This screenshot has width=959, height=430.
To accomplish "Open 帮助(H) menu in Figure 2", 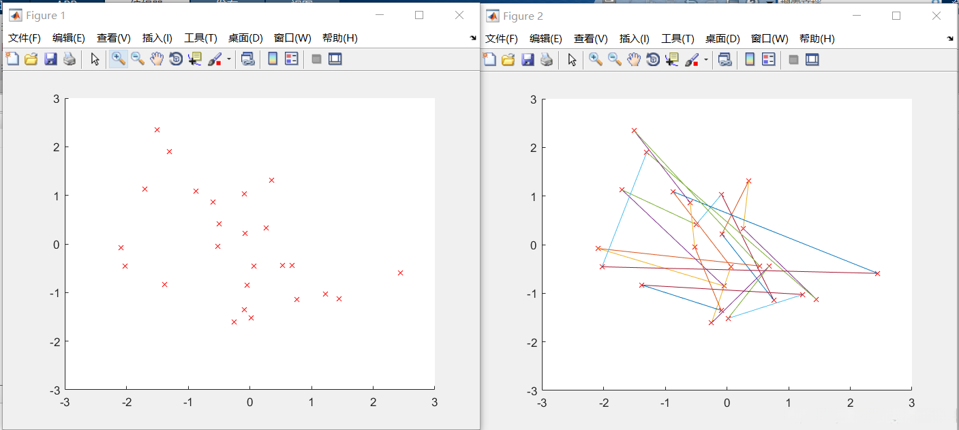I will pos(817,39).
